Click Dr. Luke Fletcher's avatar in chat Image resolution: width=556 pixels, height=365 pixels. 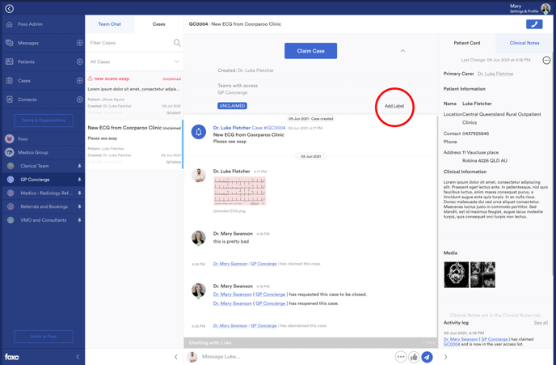click(x=199, y=176)
